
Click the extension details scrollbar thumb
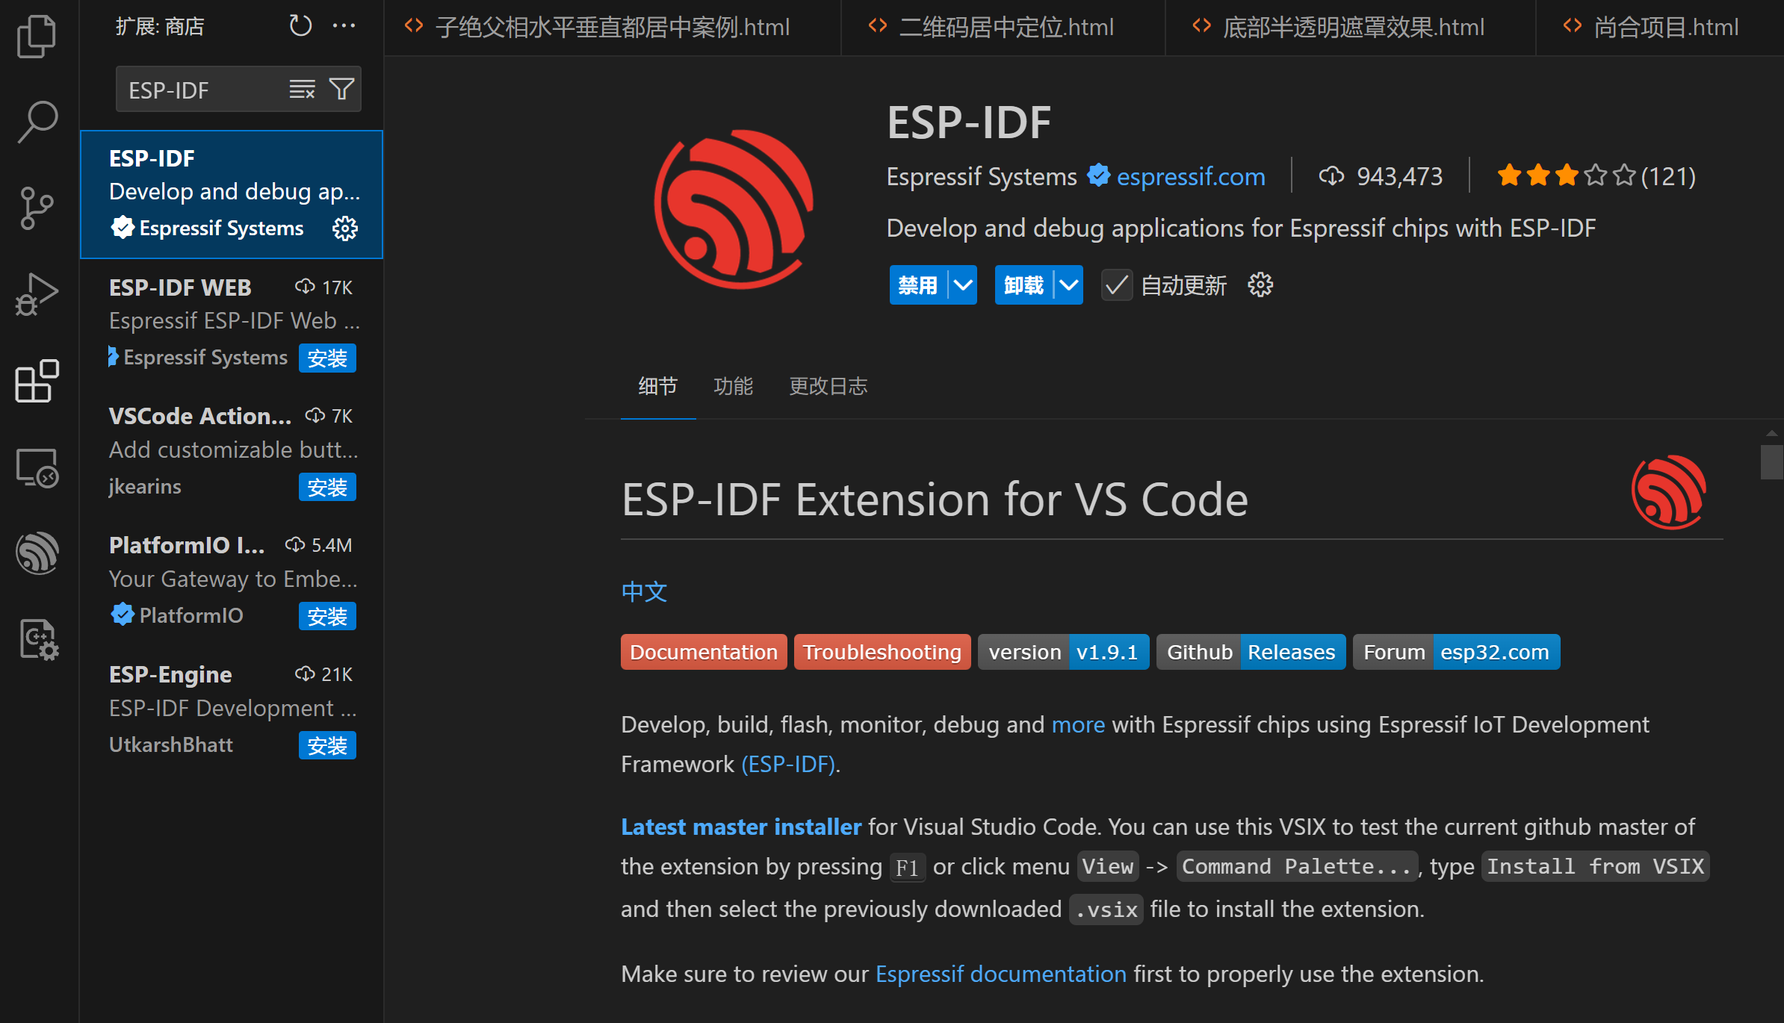(1771, 461)
